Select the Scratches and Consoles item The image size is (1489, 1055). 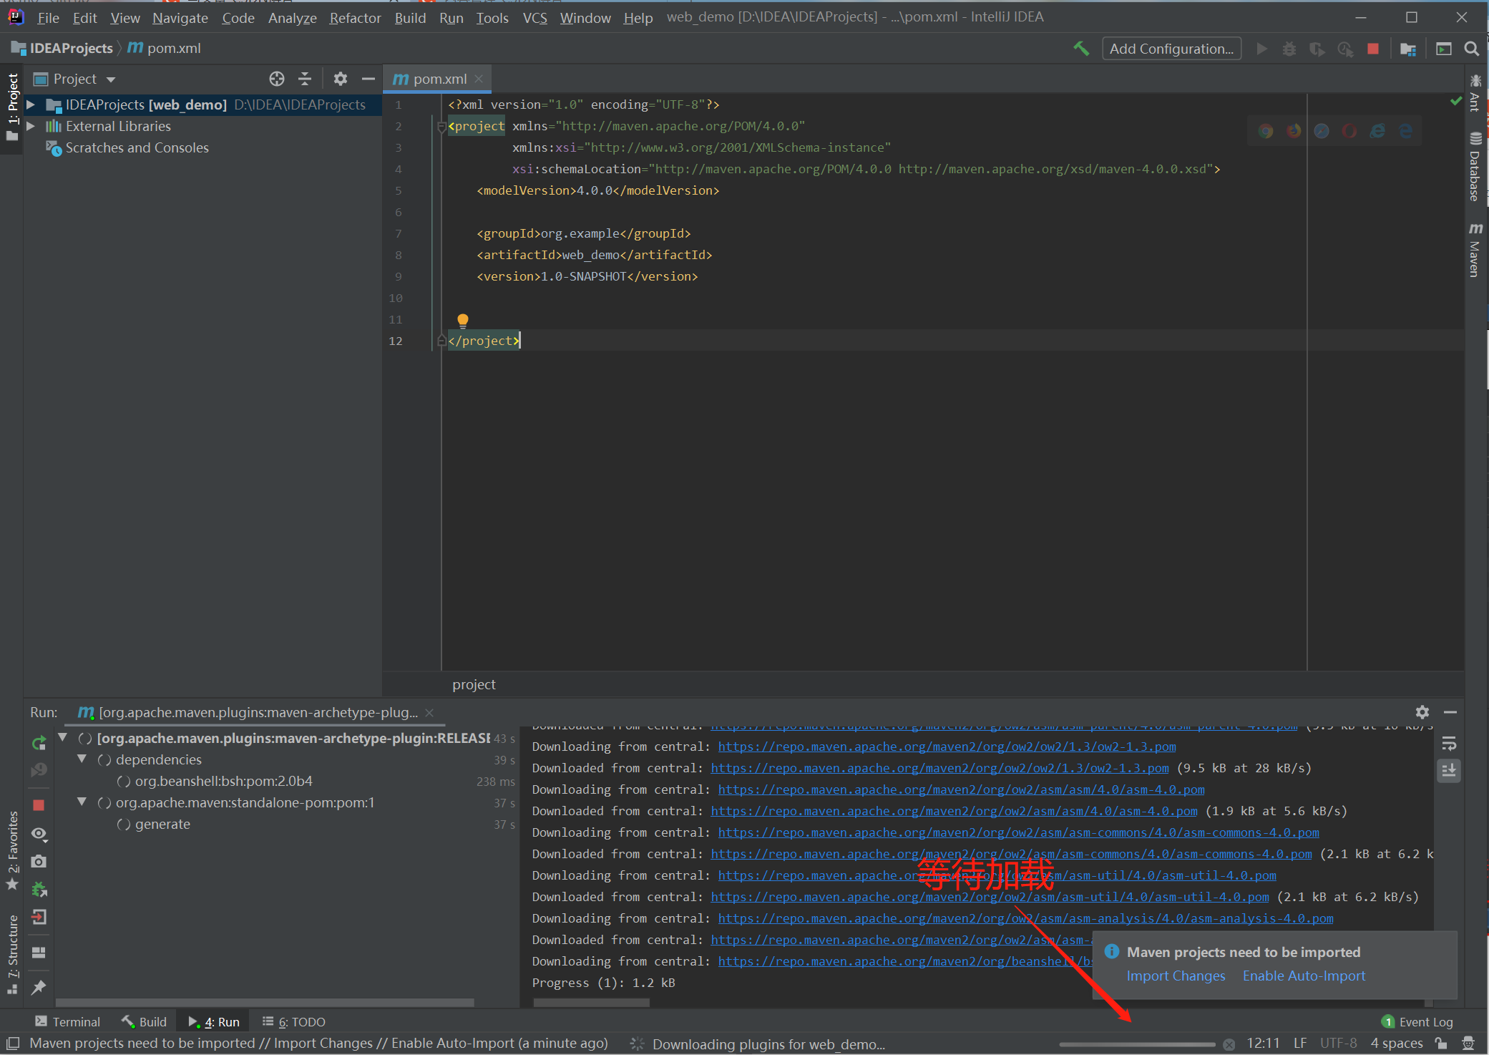[x=137, y=147]
